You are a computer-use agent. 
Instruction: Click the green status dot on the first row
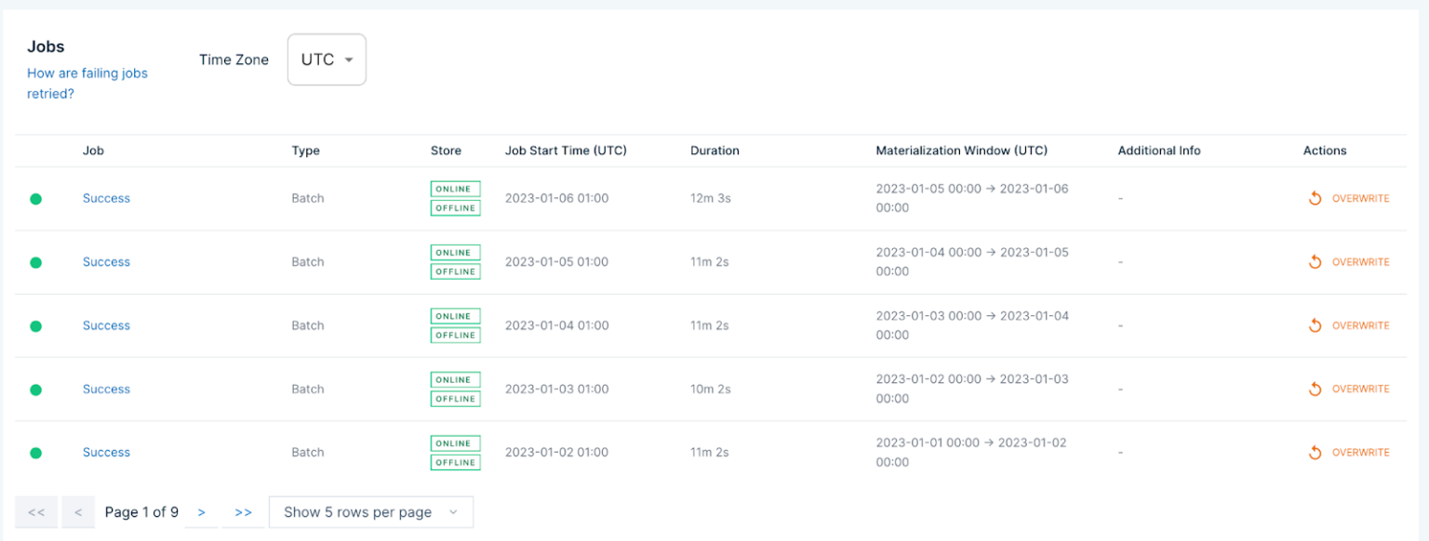[x=35, y=198]
